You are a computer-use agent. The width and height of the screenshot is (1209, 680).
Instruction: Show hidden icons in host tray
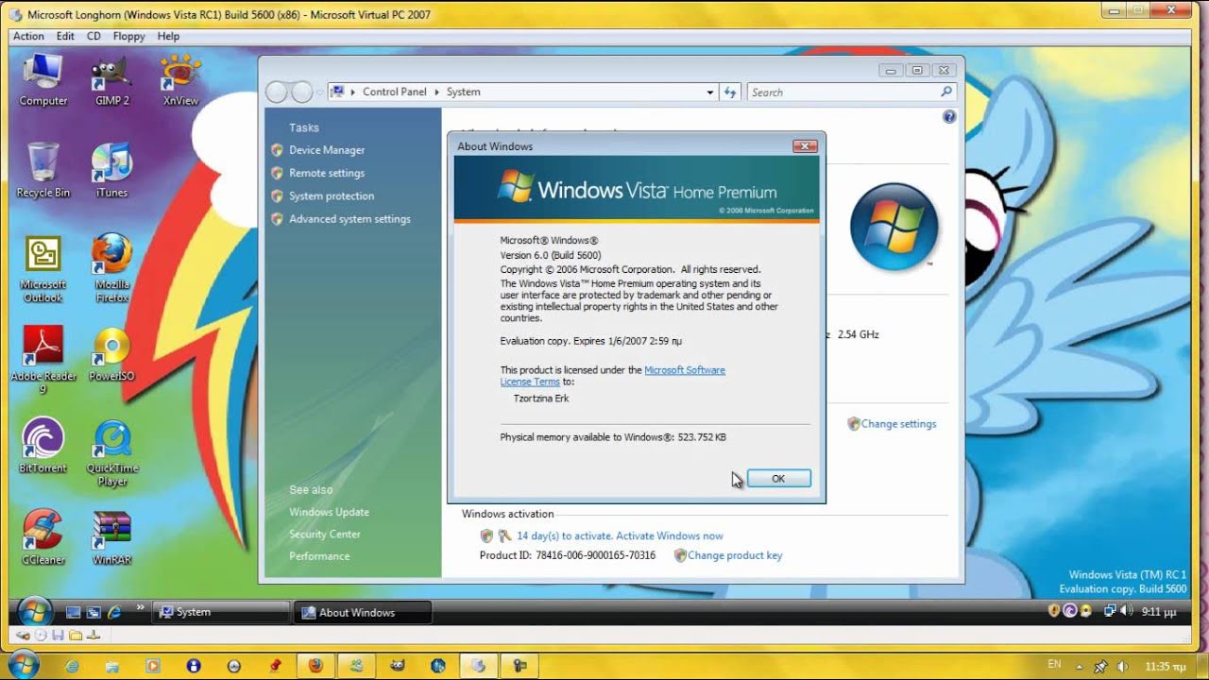coord(1080,666)
